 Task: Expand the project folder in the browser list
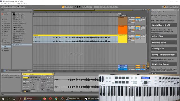12,14
